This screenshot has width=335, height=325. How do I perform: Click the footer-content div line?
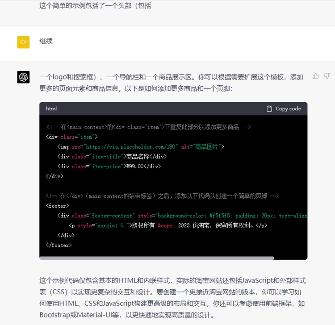coord(182,216)
